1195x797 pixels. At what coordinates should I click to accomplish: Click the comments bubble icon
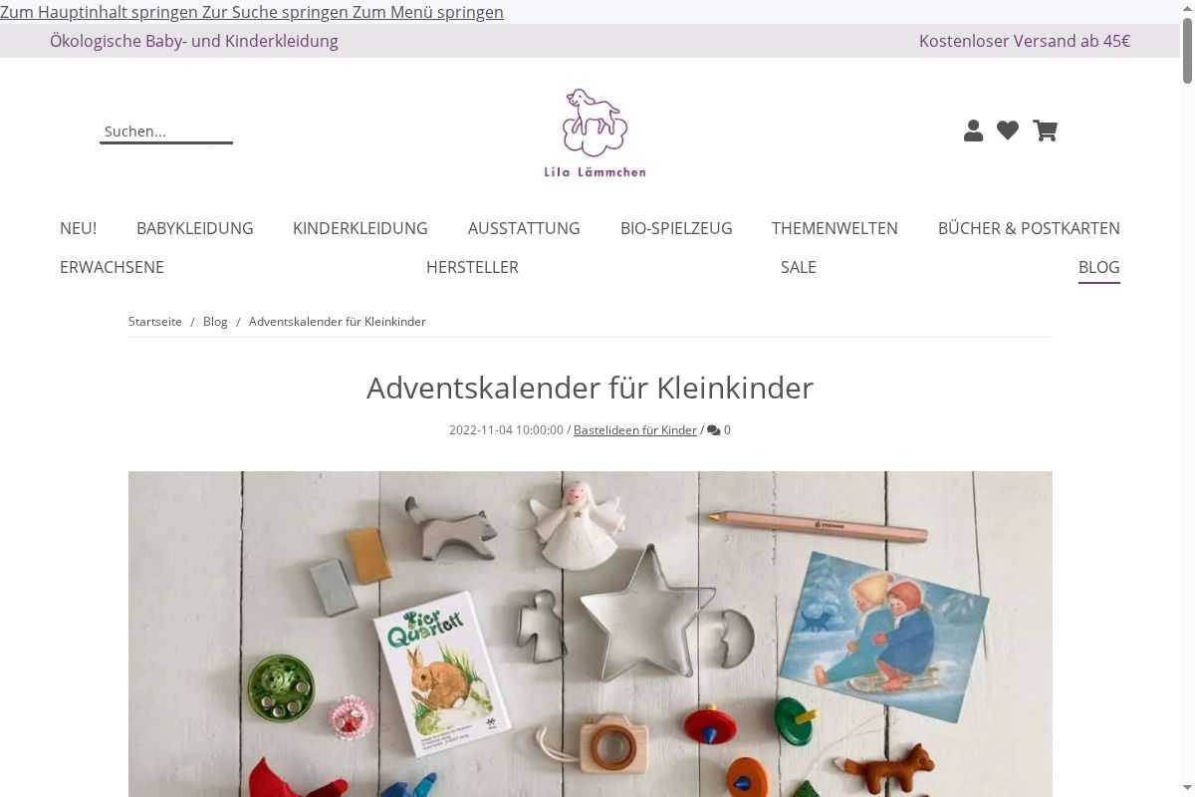pyautogui.click(x=714, y=430)
